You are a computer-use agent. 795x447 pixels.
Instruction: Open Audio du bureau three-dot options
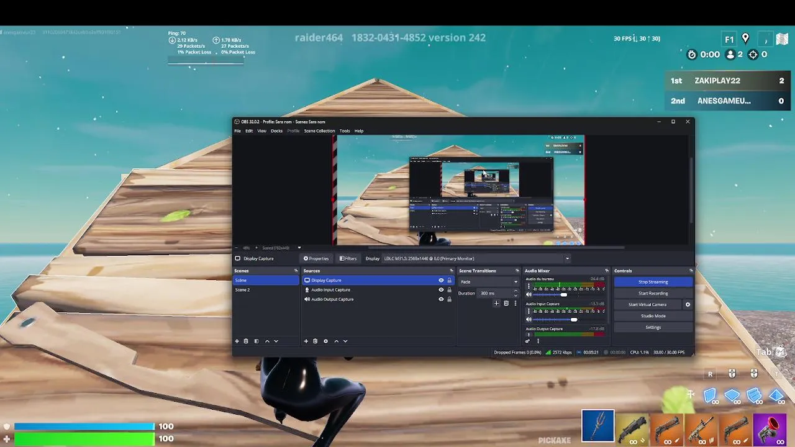[x=529, y=287]
